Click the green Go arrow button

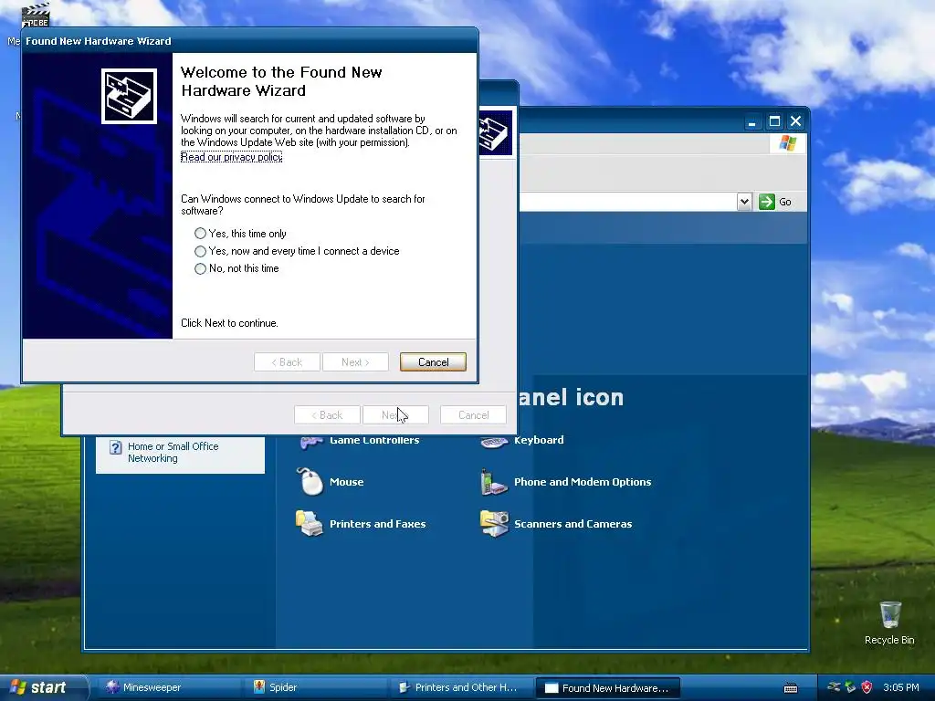click(767, 202)
